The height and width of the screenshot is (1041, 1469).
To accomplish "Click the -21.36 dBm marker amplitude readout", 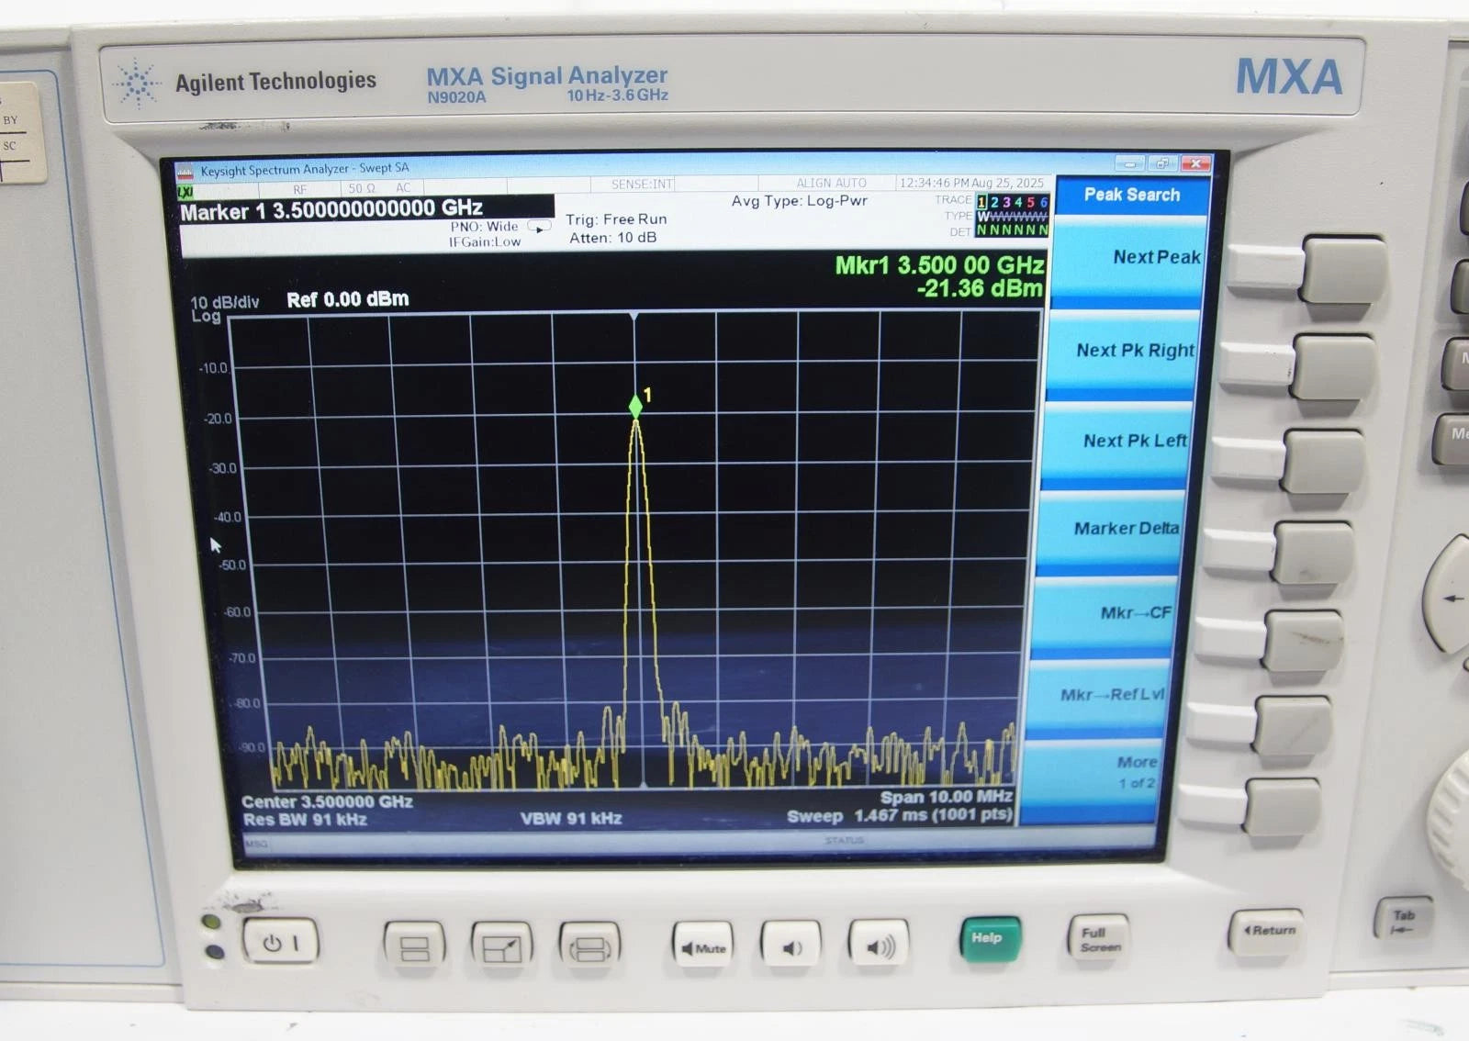I will point(980,288).
